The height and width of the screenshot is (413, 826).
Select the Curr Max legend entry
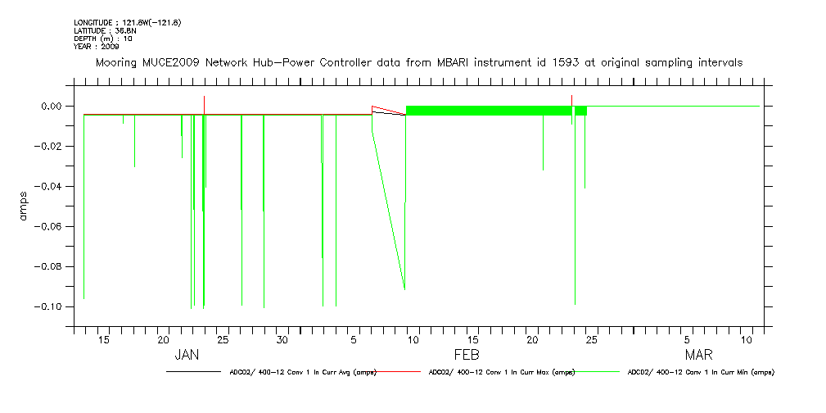click(501, 373)
